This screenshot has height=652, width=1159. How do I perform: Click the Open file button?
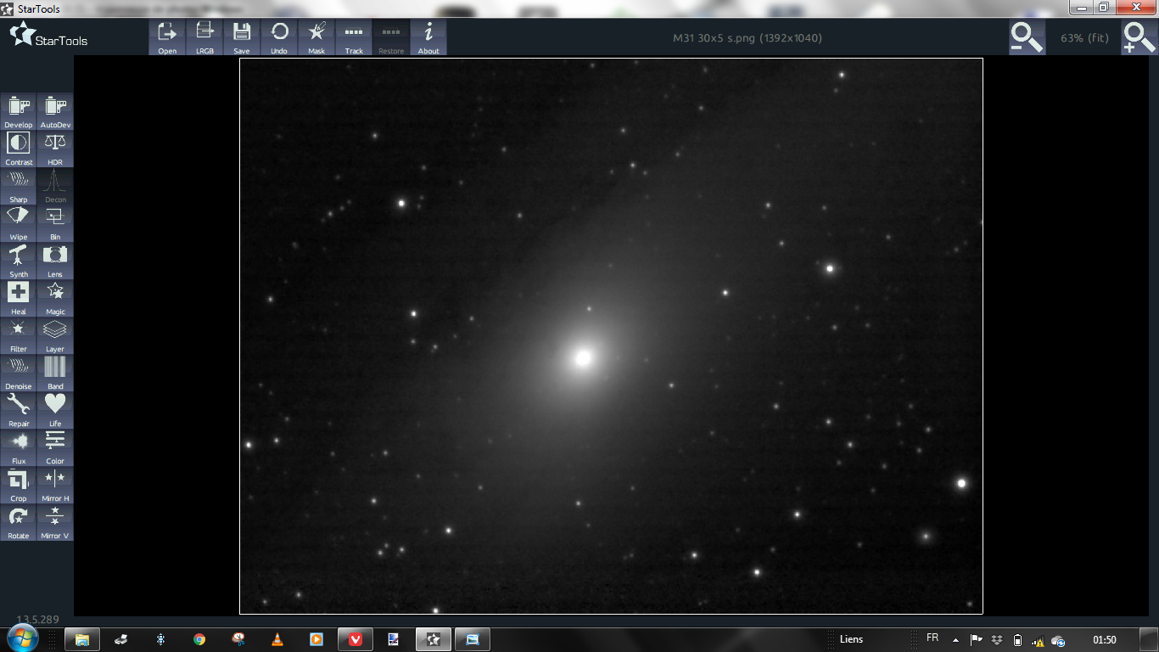tap(167, 37)
